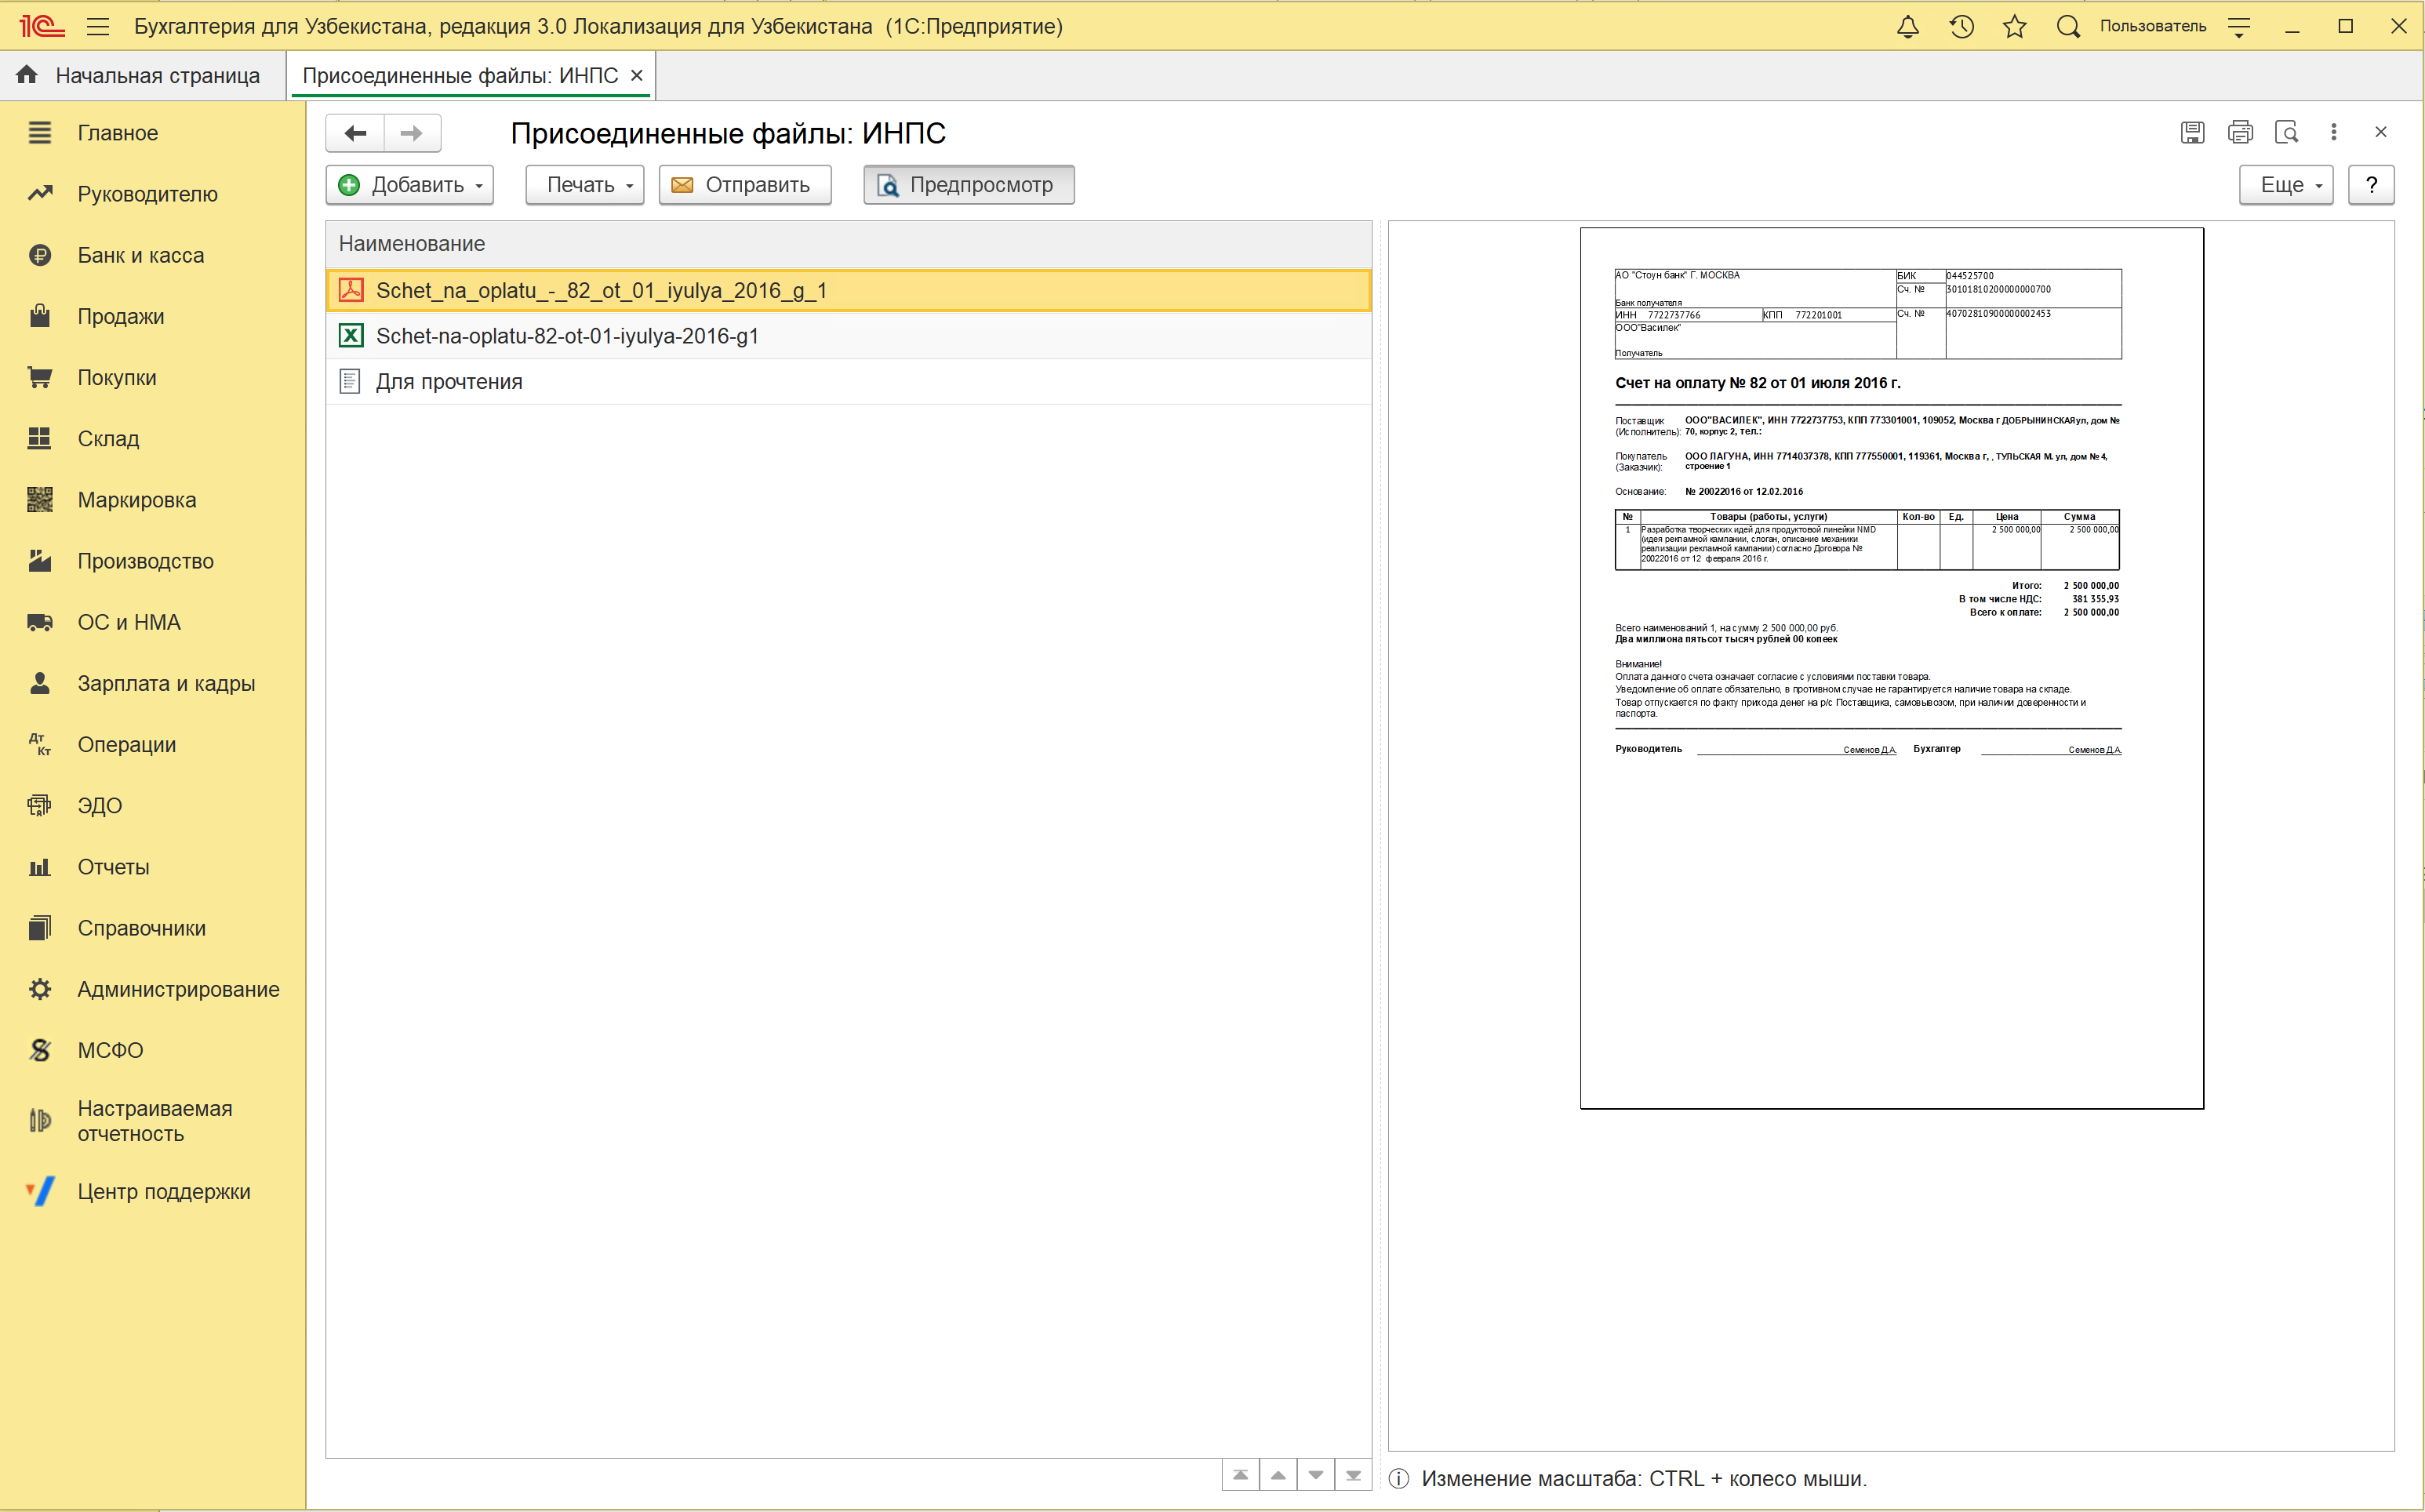The width and height of the screenshot is (2425, 1512).
Task: Click the printer icon in form header
Action: coord(2241,132)
